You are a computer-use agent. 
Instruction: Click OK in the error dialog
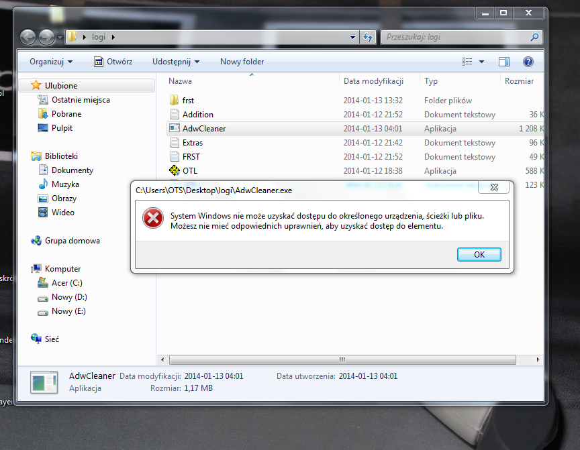(x=479, y=255)
